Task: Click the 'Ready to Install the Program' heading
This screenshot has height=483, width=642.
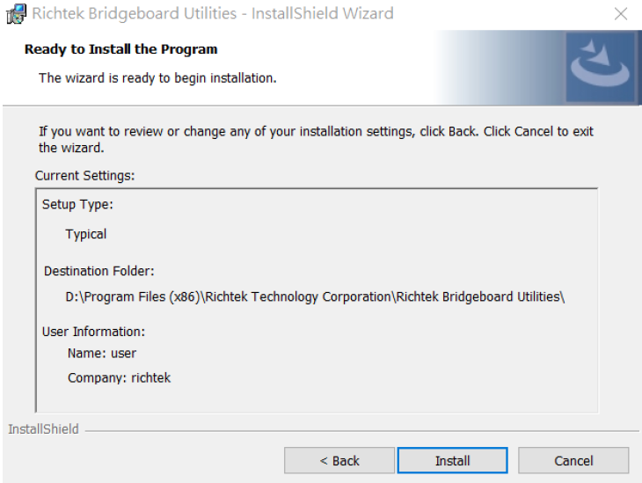Action: [120, 49]
